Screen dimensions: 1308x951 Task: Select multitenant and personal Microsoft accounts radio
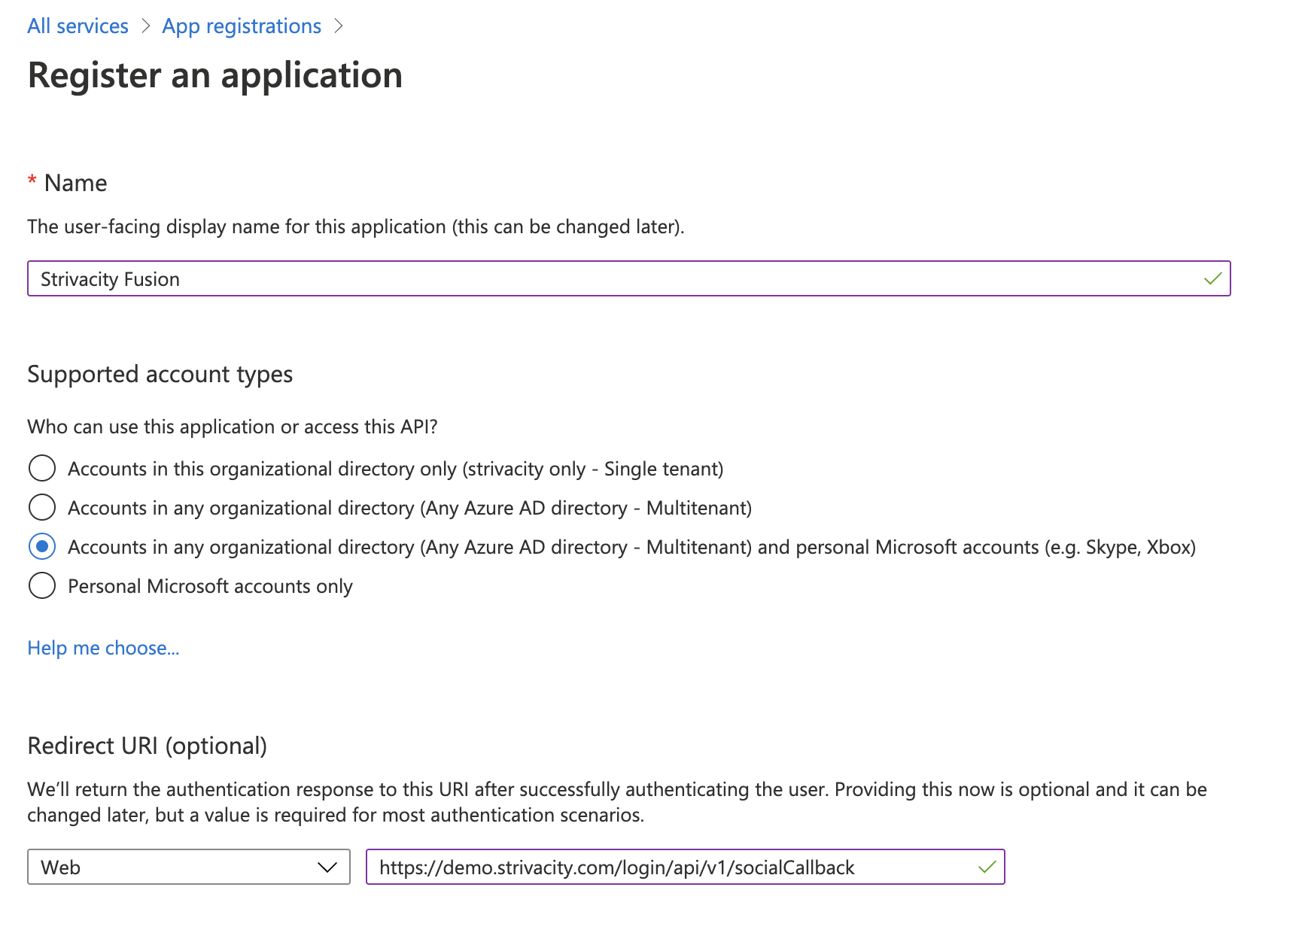coord(42,546)
